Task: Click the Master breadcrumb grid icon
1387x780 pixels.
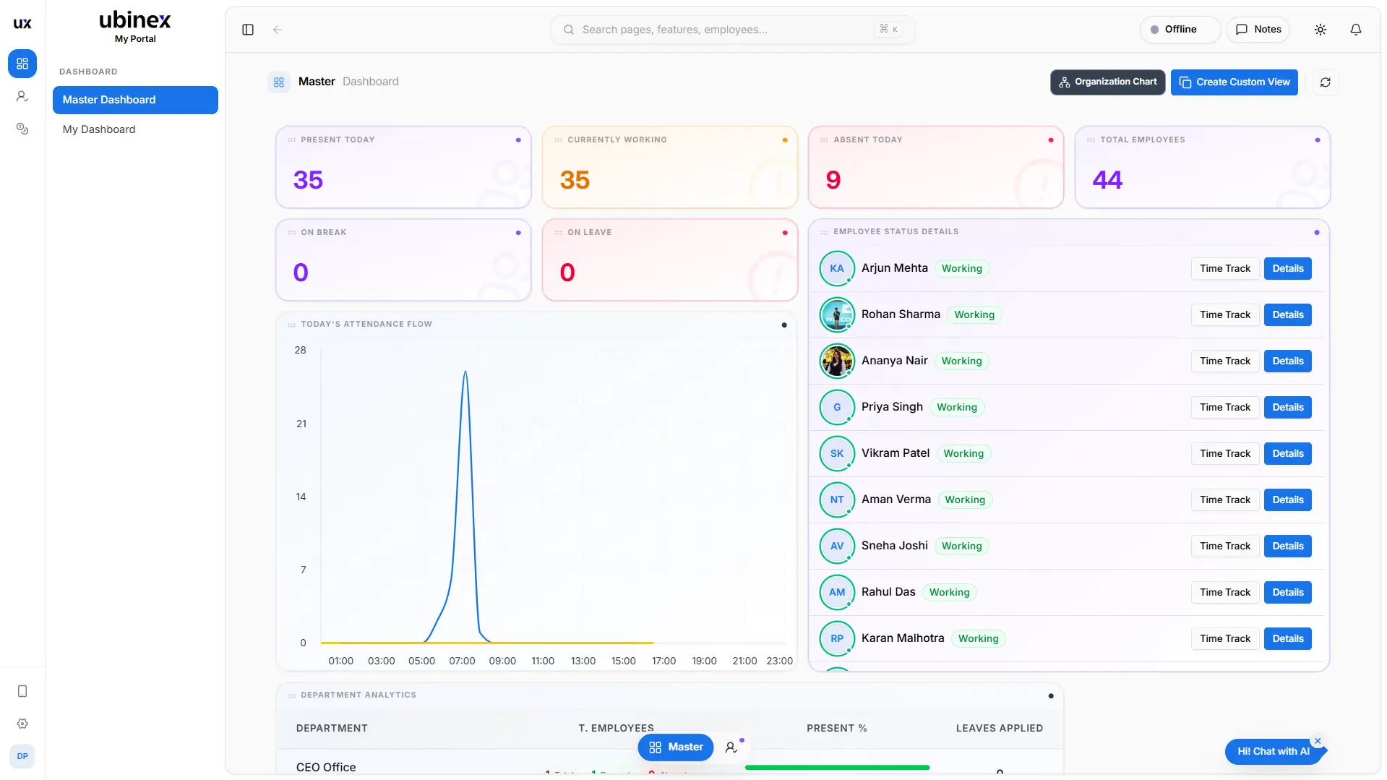Action: (279, 82)
